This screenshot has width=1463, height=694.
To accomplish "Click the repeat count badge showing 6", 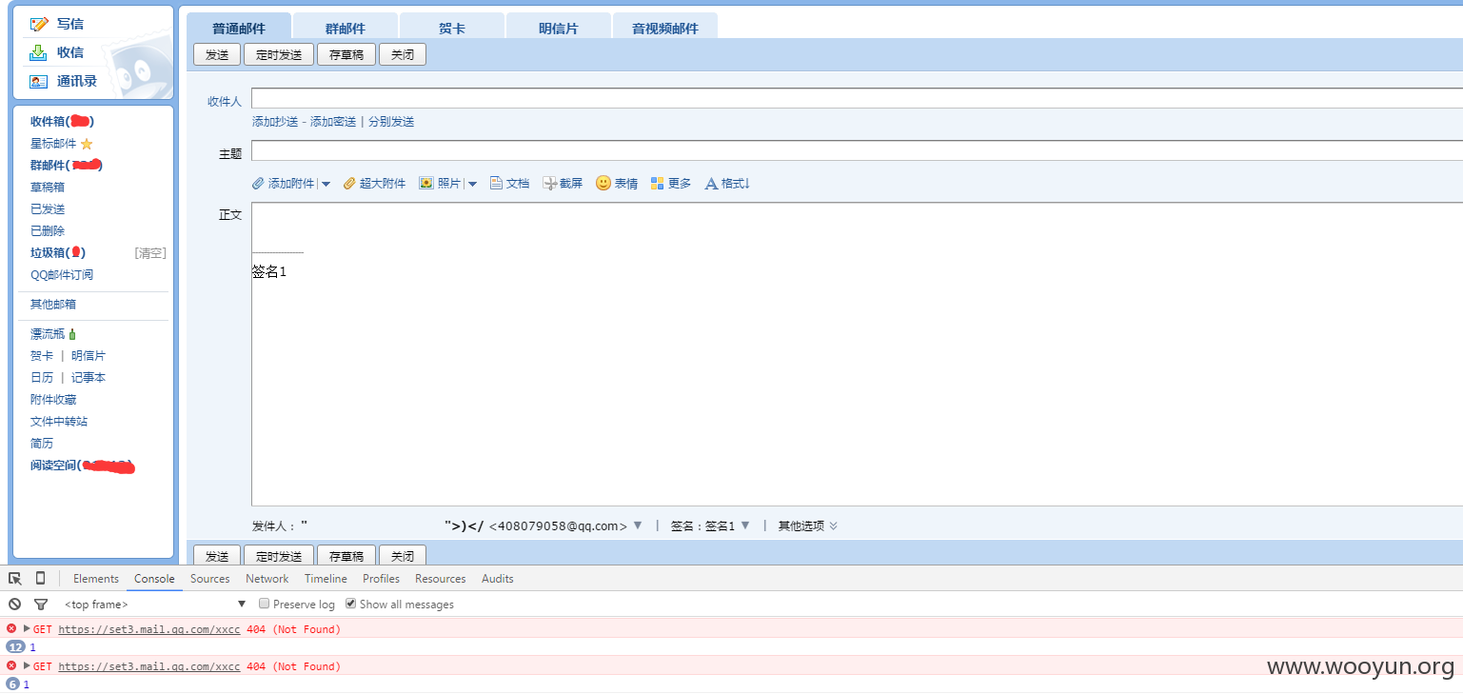I will (12, 684).
